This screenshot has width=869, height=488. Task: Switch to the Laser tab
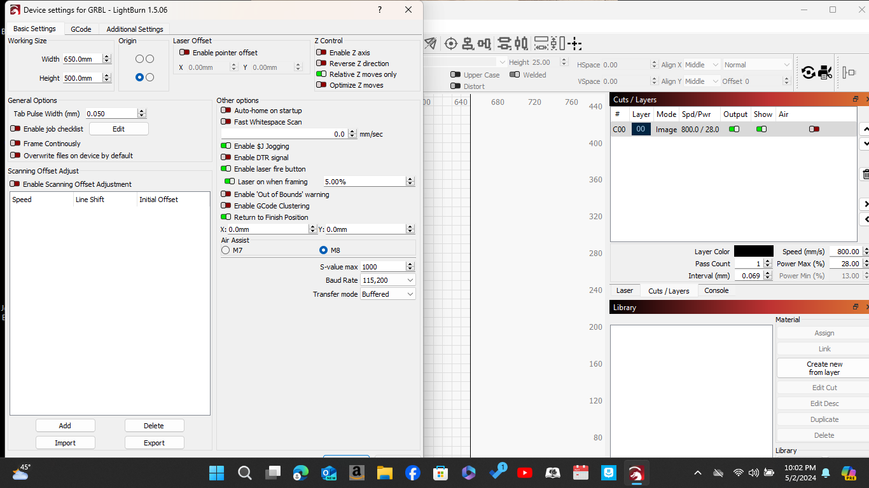click(x=625, y=290)
